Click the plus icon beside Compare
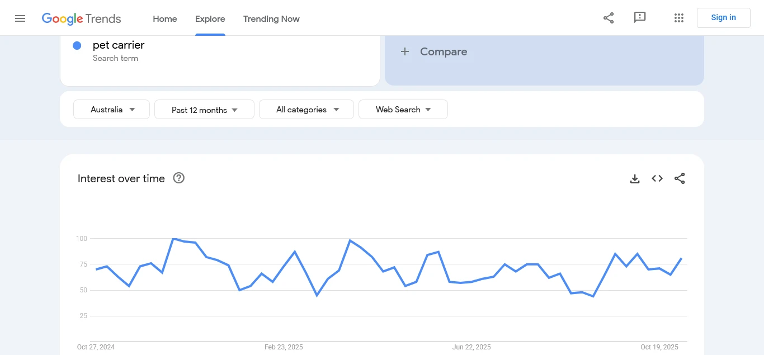The width and height of the screenshot is (764, 355). [x=405, y=52]
